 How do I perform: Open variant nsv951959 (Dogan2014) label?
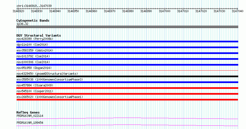pos(34,68)
